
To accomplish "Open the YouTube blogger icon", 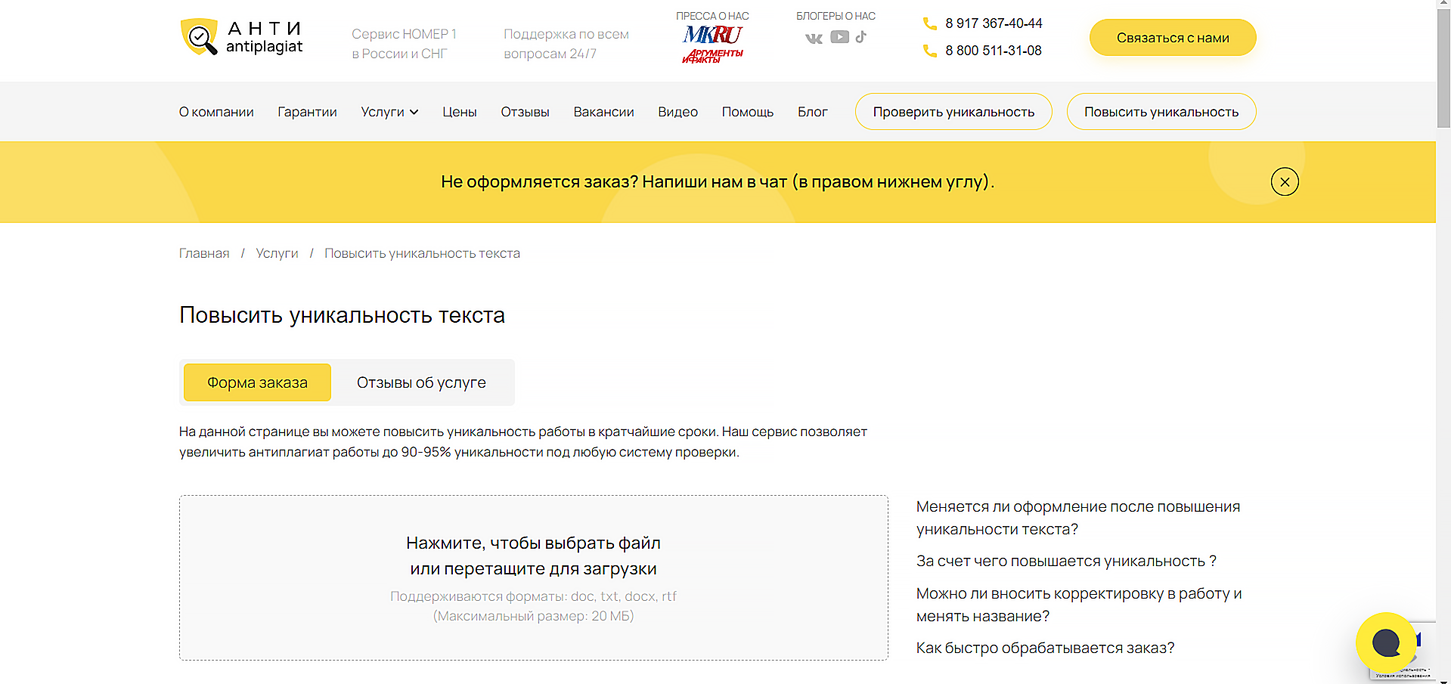I will [839, 37].
